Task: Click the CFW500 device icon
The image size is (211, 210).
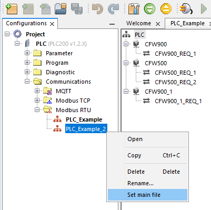Action: pyautogui.click(x=136, y=63)
